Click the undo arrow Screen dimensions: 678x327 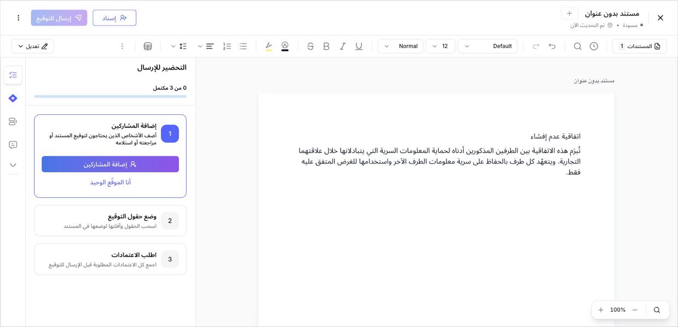coord(552,46)
